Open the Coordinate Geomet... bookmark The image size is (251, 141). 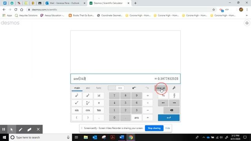point(110,15)
